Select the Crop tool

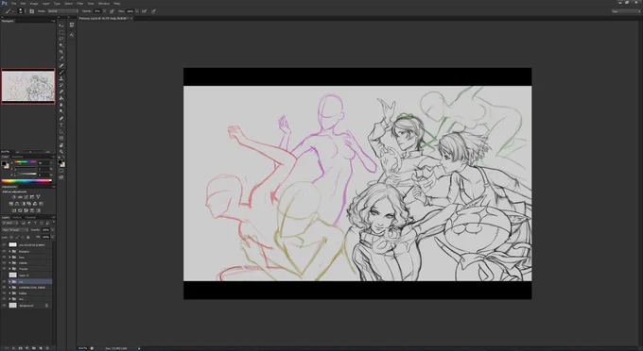(61, 52)
